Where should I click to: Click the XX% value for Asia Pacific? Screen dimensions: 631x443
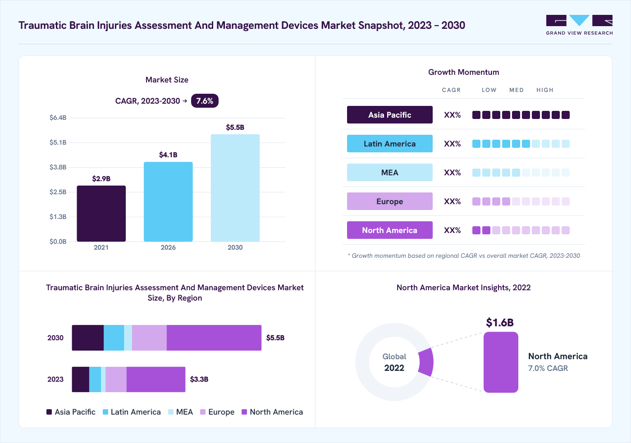(453, 115)
